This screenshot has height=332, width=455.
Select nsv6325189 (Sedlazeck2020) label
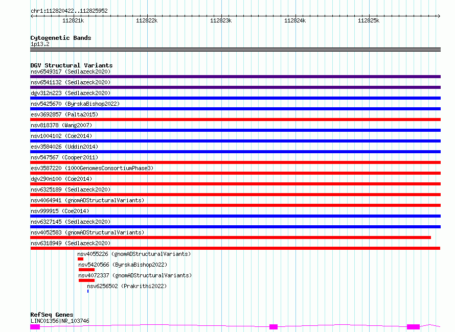[x=71, y=189]
